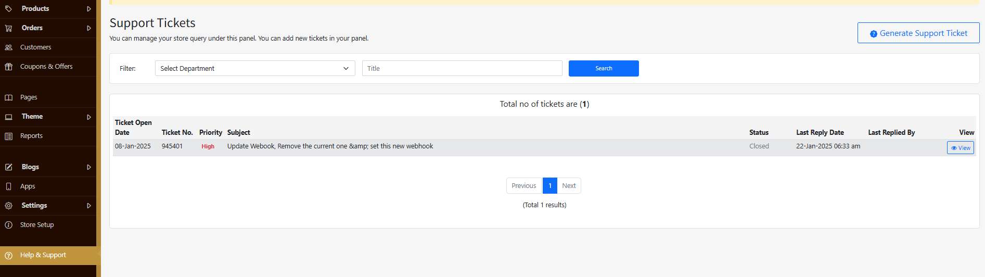Click the blue Search button

[604, 68]
